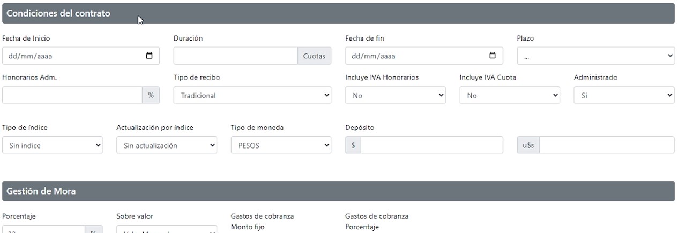Open calendar picker for Fecha de fin
The height and width of the screenshot is (233, 678).
pyautogui.click(x=493, y=56)
